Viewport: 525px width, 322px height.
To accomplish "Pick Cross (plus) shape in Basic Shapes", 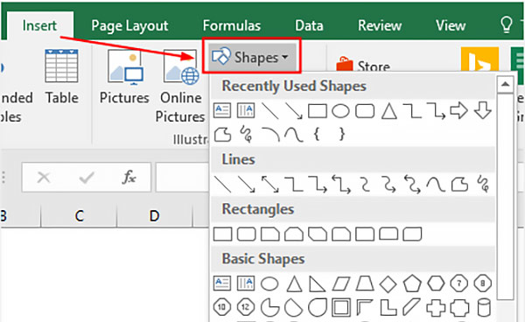I will (x=436, y=307).
